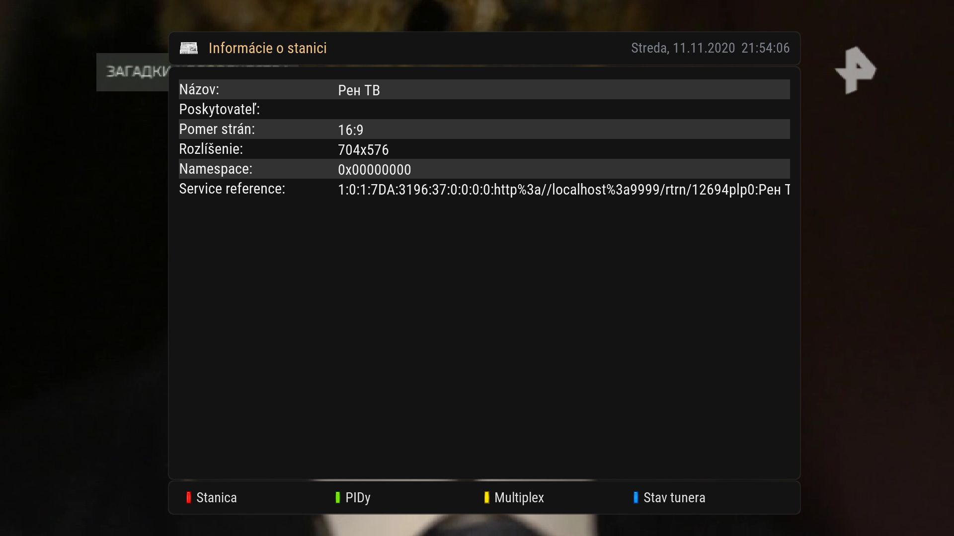Open the PIDy view
The width and height of the screenshot is (954, 536).
pyautogui.click(x=358, y=498)
